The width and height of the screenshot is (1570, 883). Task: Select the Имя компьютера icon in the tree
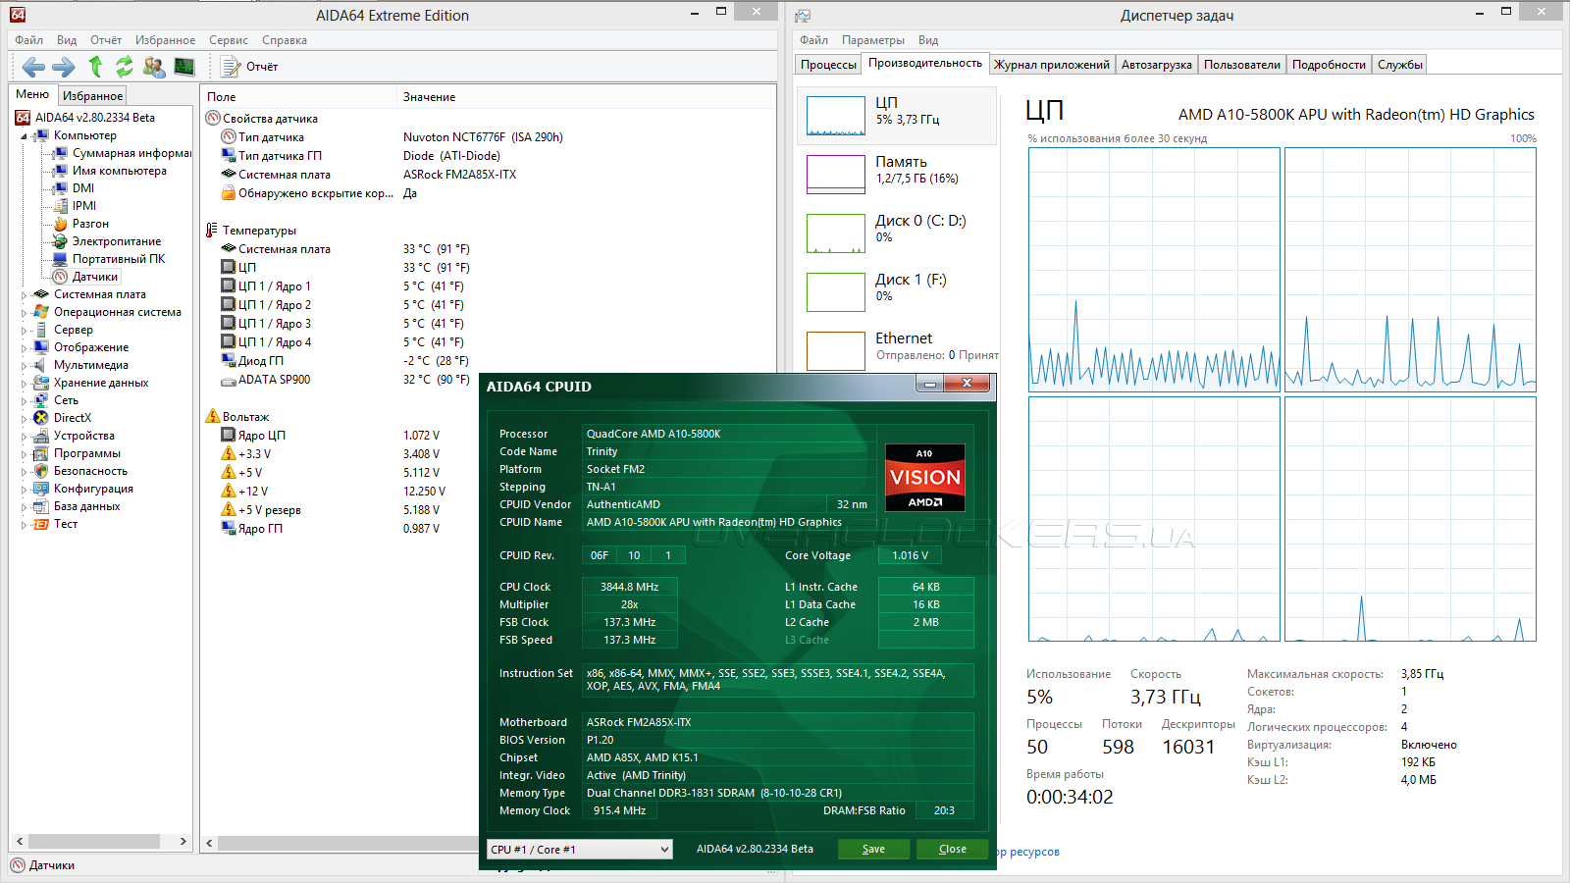(61, 171)
